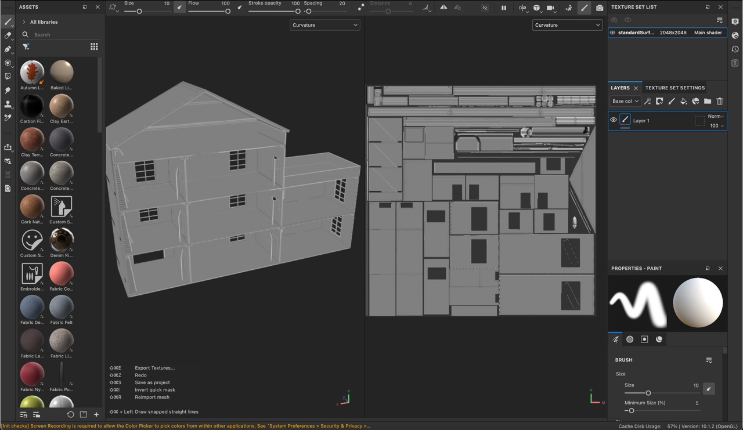Select the Clone stamp tool
The image size is (743, 430).
click(x=8, y=104)
